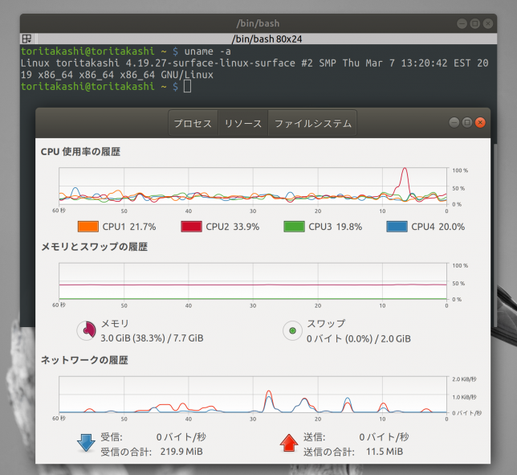Switch to the プロセス tab

coord(193,124)
